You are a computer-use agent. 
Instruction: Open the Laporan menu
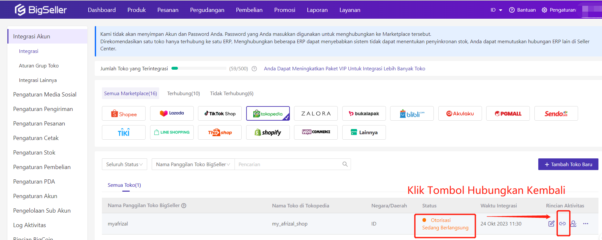(317, 10)
